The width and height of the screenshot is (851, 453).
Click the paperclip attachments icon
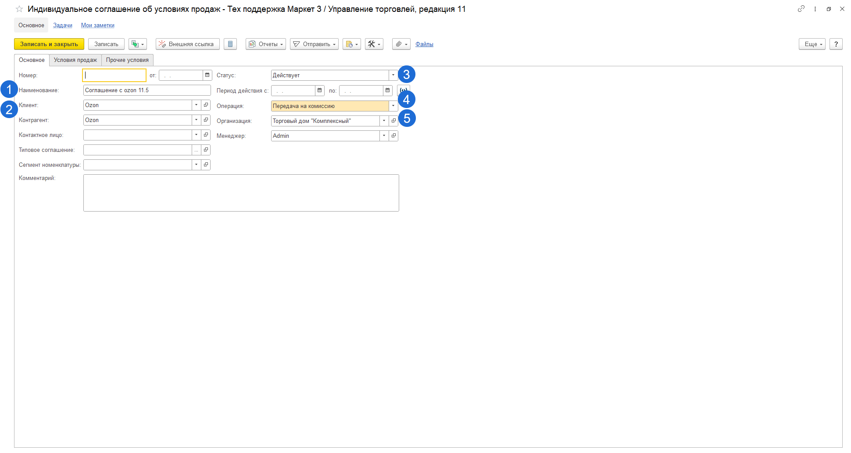(401, 44)
